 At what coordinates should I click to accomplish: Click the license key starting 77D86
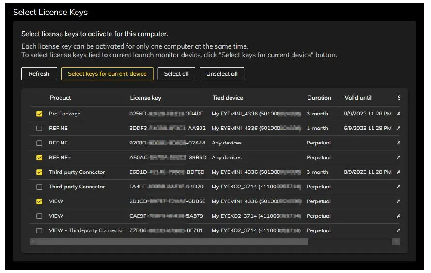point(166,230)
